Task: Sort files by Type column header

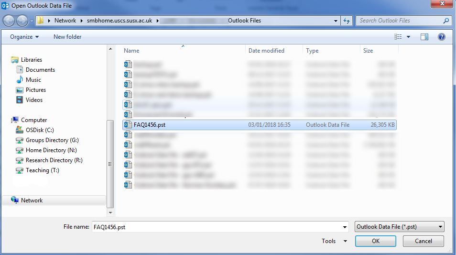Action: [312, 51]
